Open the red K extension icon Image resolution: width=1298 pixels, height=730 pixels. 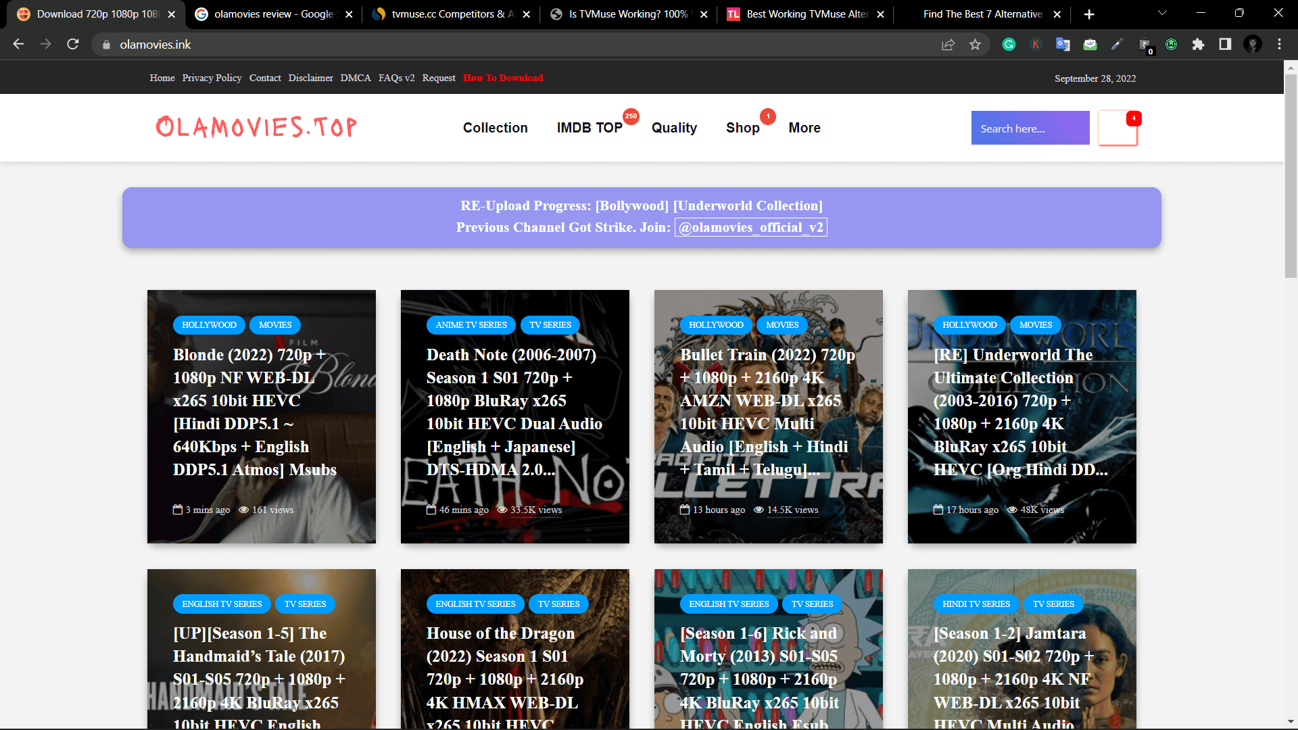click(x=1036, y=45)
